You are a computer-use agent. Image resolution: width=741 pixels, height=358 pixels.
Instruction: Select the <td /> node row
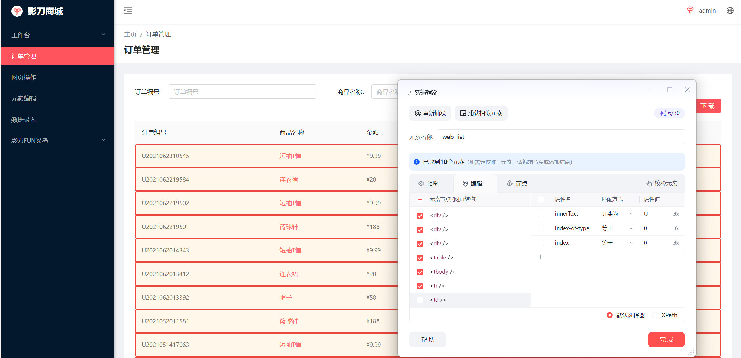470,300
